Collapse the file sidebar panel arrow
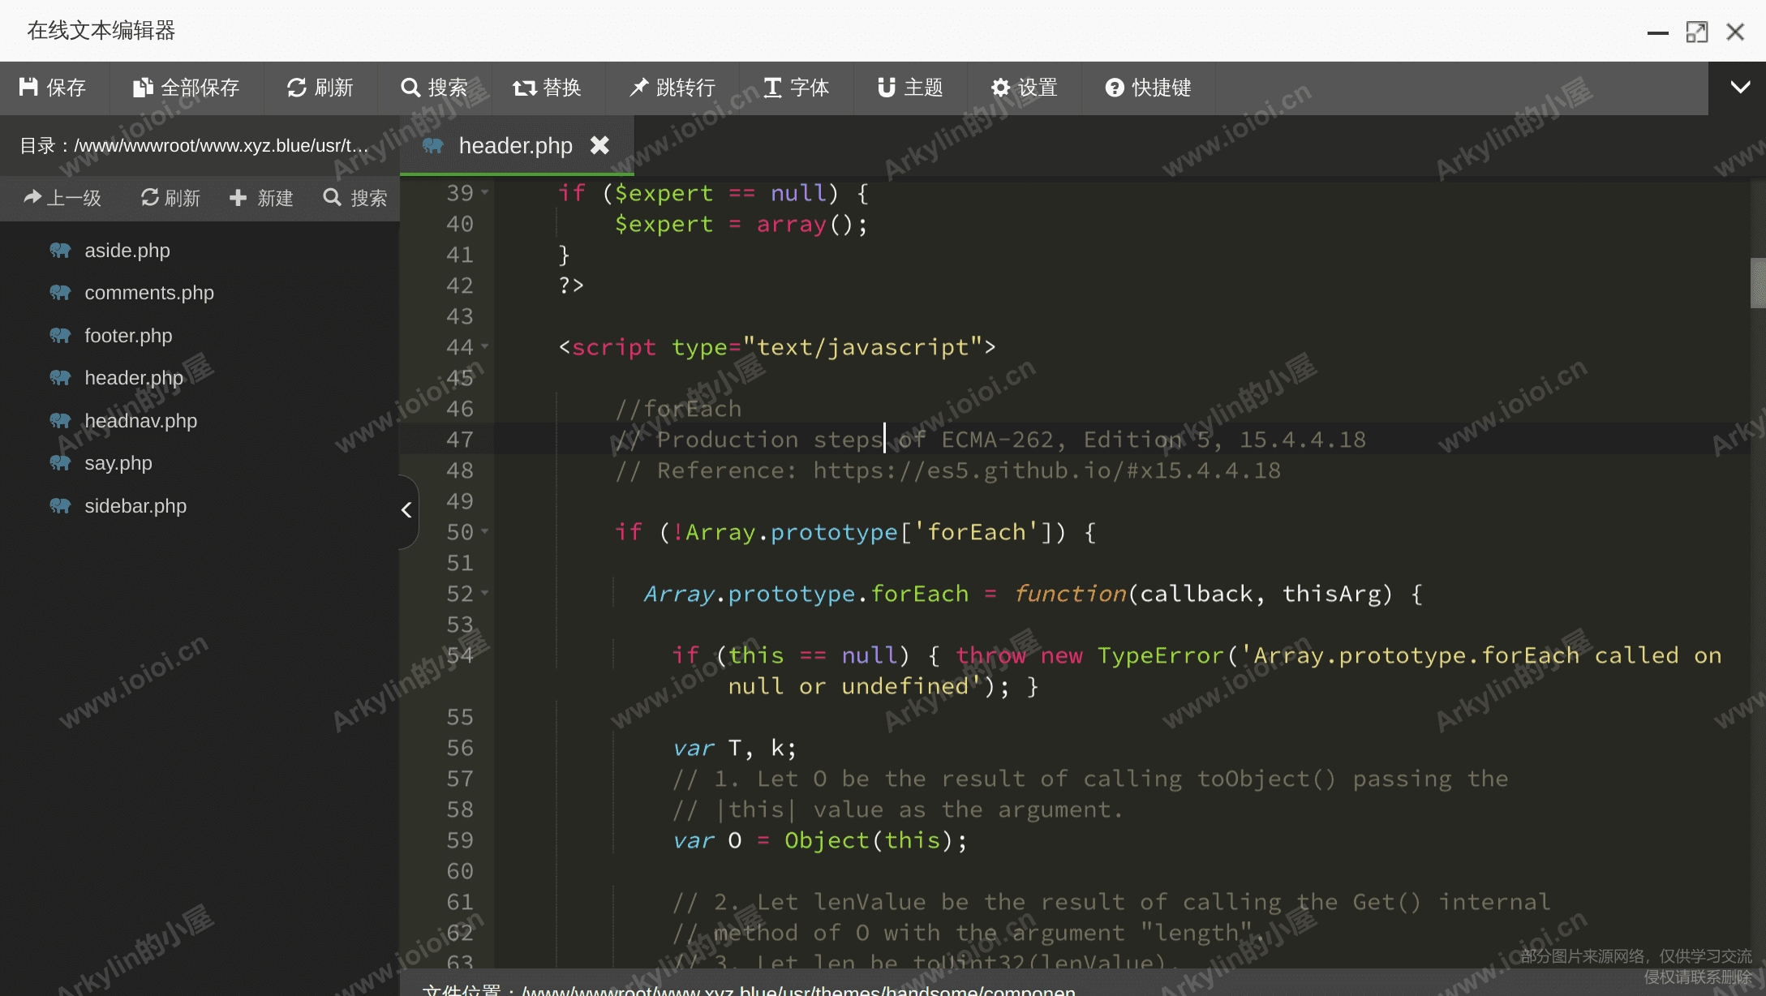The width and height of the screenshot is (1766, 996). [408, 510]
